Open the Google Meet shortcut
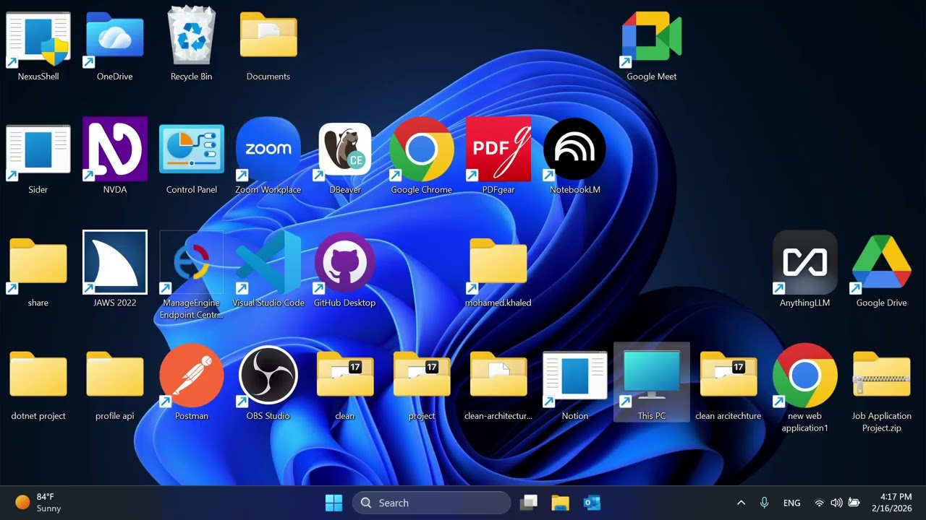The image size is (926, 520). pyautogui.click(x=652, y=45)
